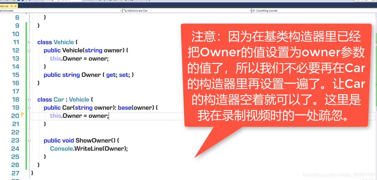The image size is (377, 180).
Task: Click the 'get;' accessor on line 15
Action: point(111,75)
